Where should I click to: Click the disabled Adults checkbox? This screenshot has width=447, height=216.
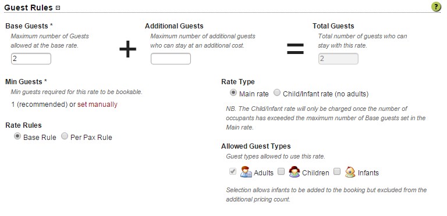coord(233,171)
